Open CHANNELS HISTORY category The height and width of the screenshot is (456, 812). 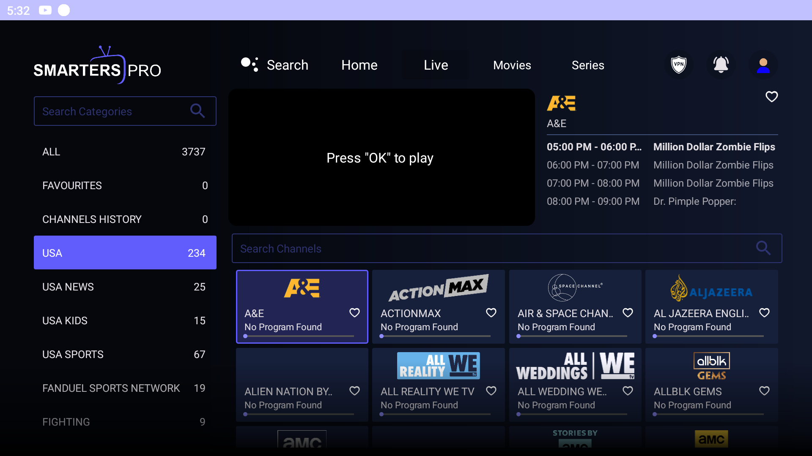point(125,219)
